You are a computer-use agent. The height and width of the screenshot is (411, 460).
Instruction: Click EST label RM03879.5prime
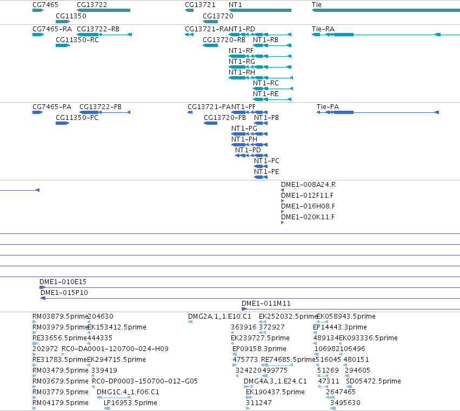(x=60, y=316)
